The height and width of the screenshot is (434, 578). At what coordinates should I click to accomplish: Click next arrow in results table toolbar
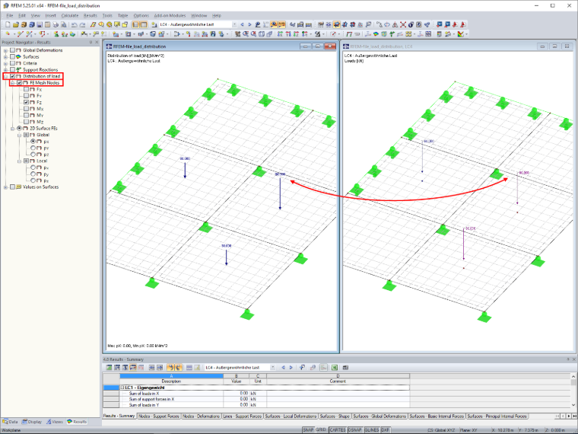point(291,368)
